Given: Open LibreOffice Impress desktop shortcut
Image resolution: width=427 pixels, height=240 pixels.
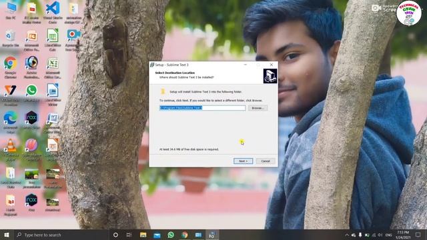Looking at the screenshot, I should [x=53, y=149].
